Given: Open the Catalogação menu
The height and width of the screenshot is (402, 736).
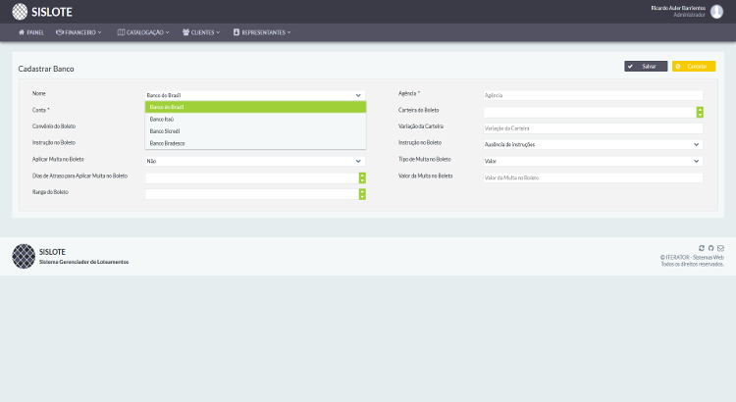Looking at the screenshot, I should coord(143,32).
